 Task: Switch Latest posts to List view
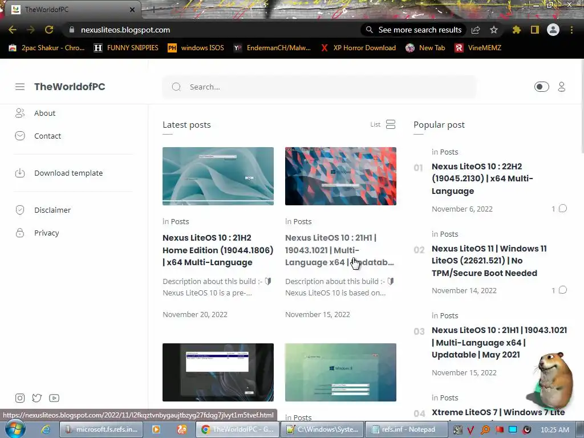click(383, 124)
